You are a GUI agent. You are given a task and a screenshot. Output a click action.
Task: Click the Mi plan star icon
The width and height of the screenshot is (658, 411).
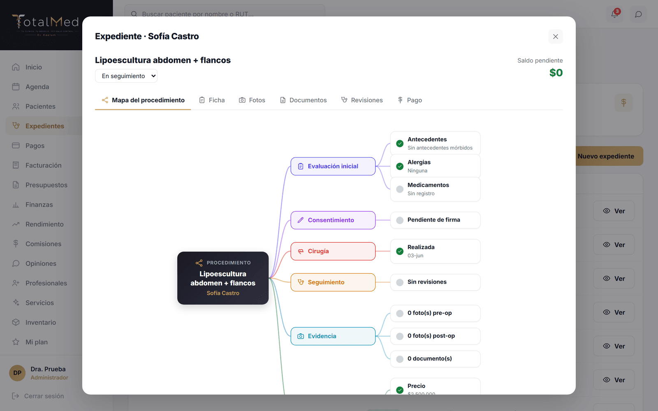16,342
